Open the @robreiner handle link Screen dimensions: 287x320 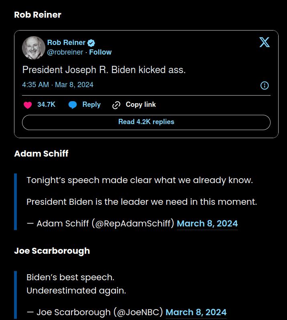65,52
